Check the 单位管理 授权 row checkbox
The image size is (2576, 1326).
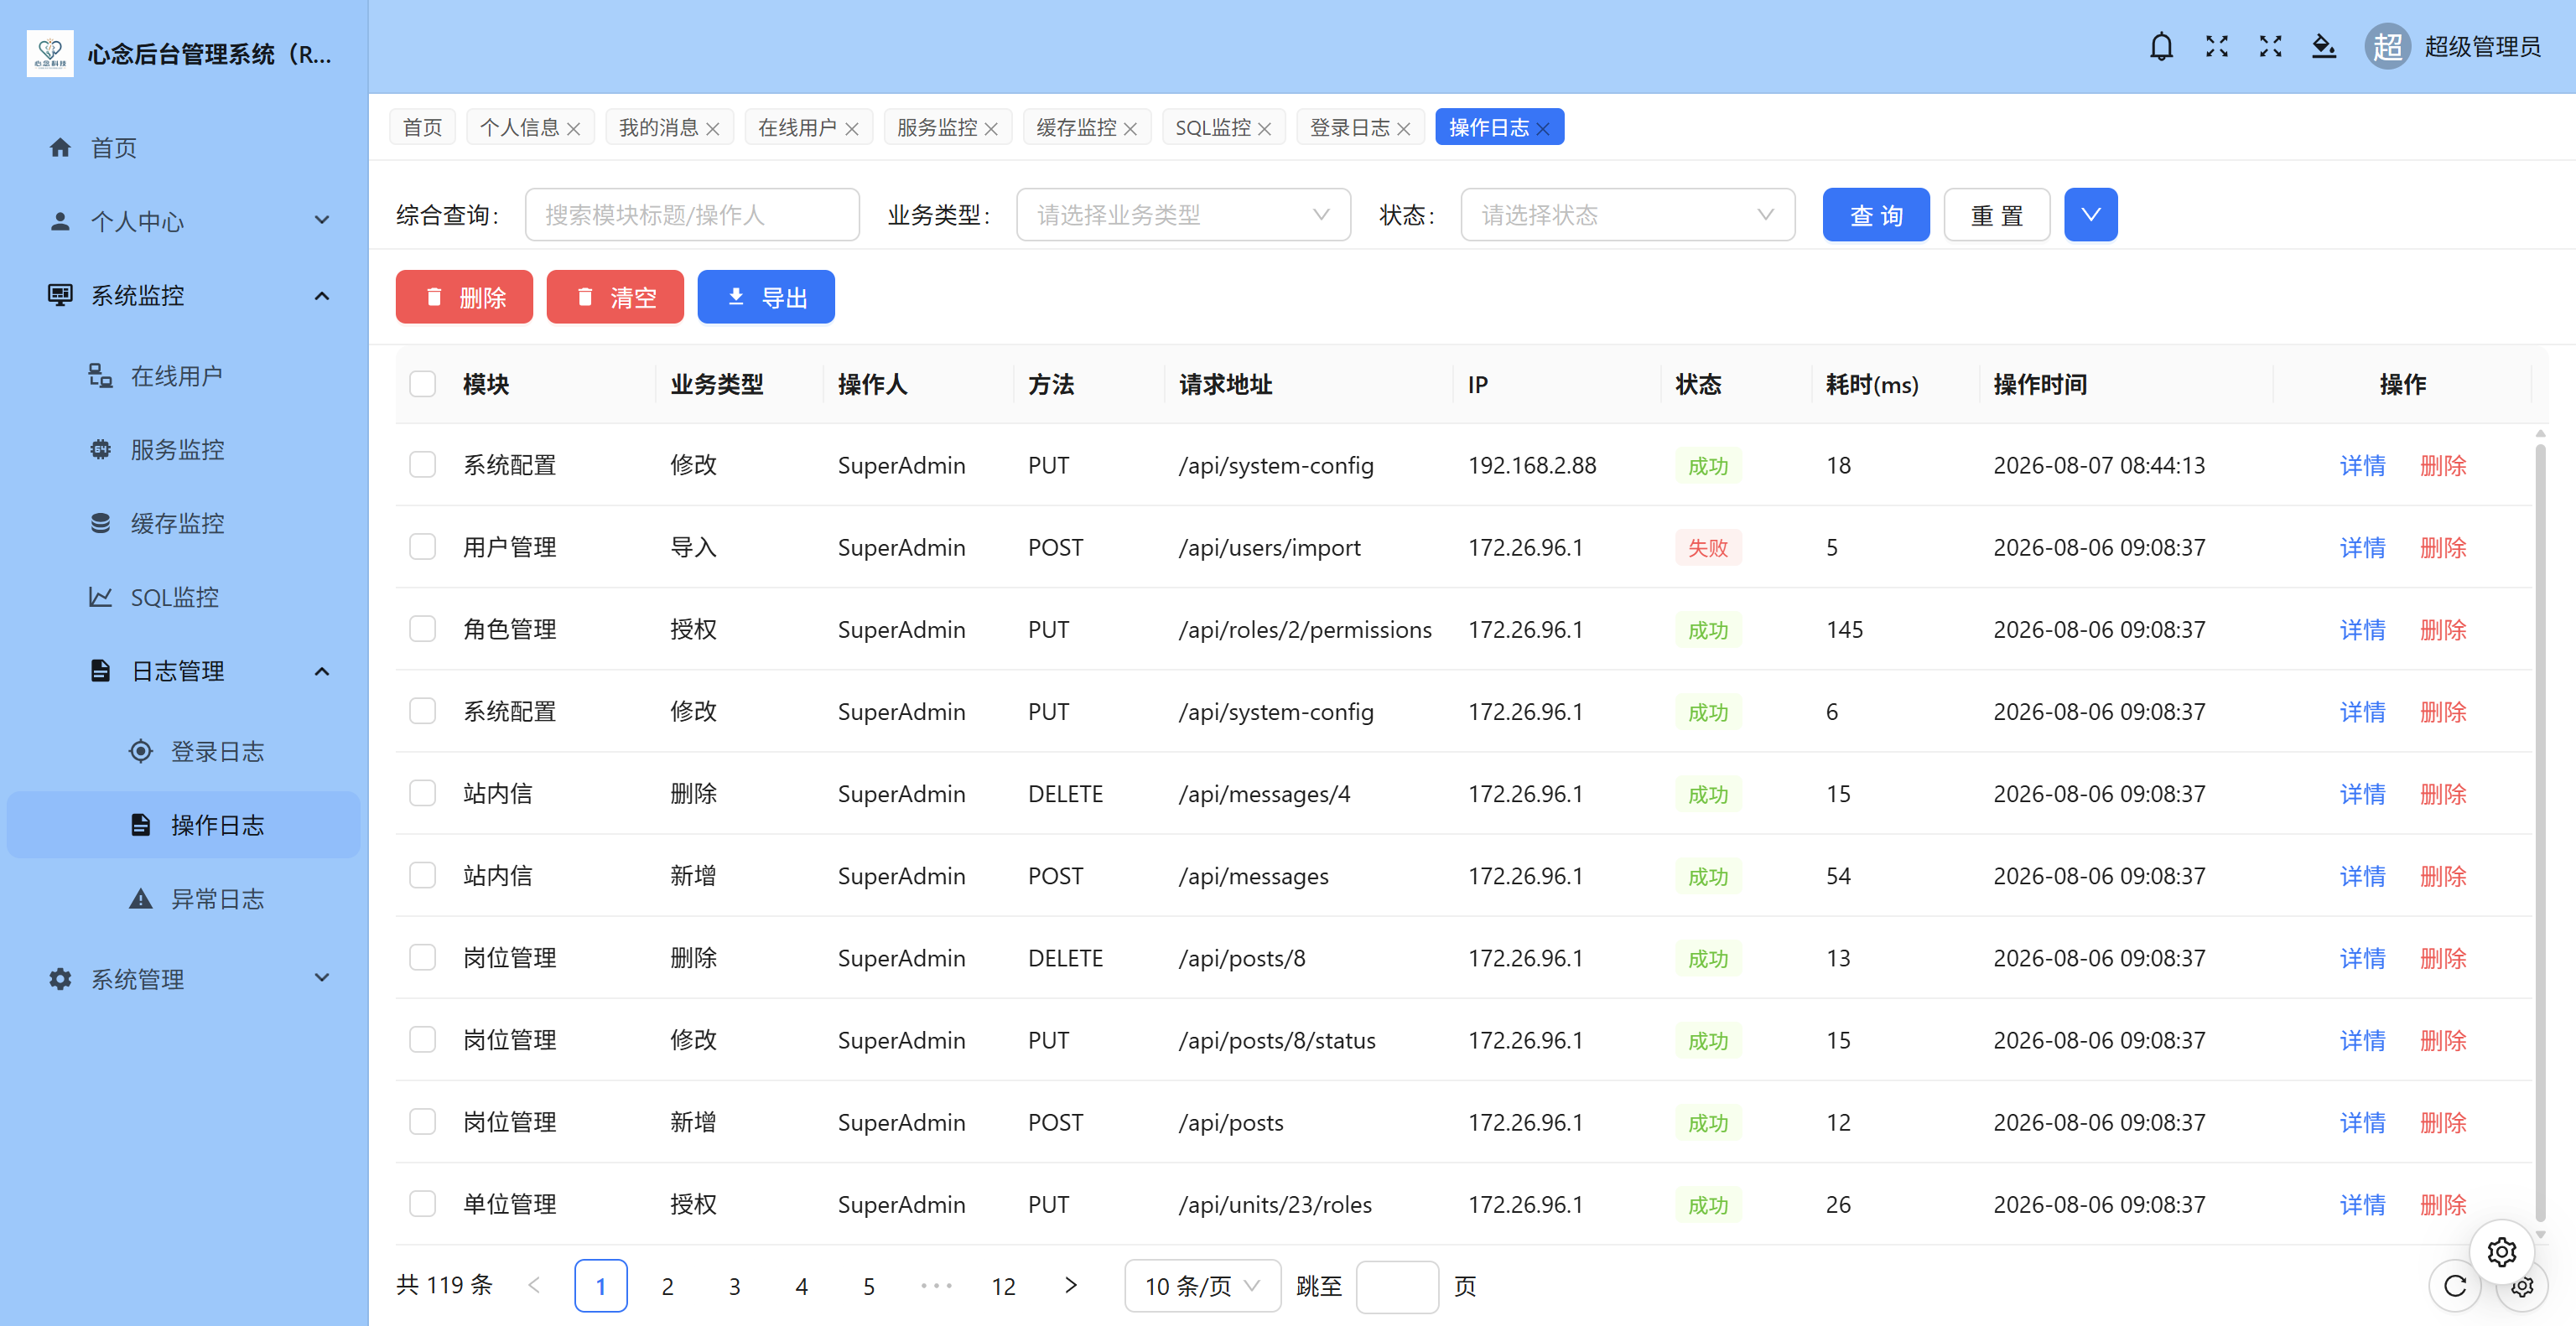(422, 1204)
